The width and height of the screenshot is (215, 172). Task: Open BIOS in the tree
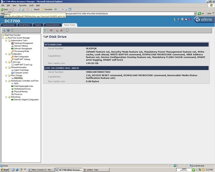coord(16,83)
